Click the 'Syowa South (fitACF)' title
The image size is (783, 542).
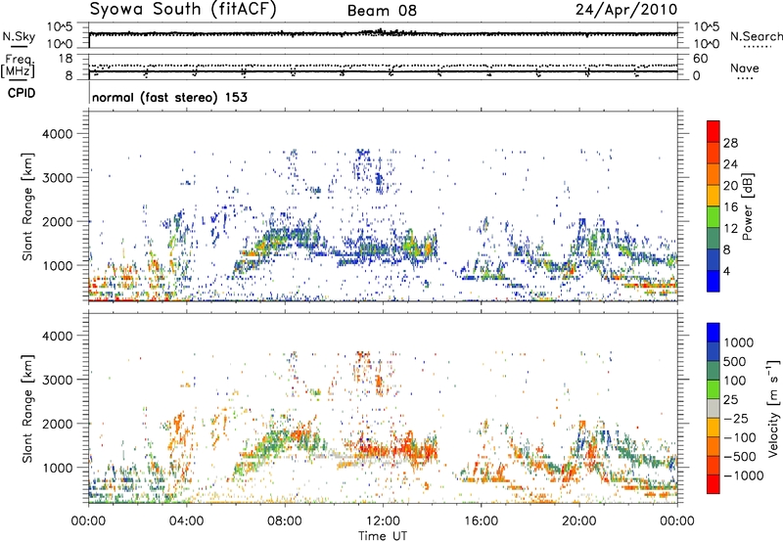point(183,9)
